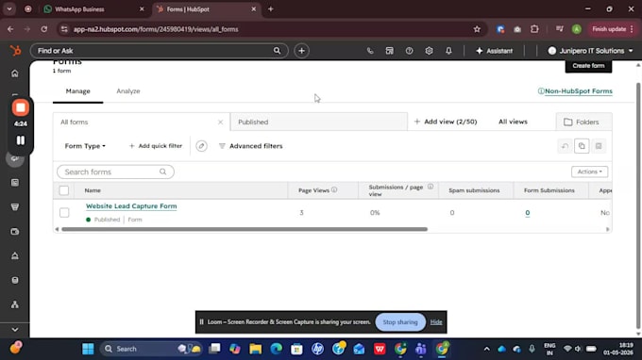Open browser extensions puzzle icon
Viewport: 642px width, 360px height.
pos(534,29)
